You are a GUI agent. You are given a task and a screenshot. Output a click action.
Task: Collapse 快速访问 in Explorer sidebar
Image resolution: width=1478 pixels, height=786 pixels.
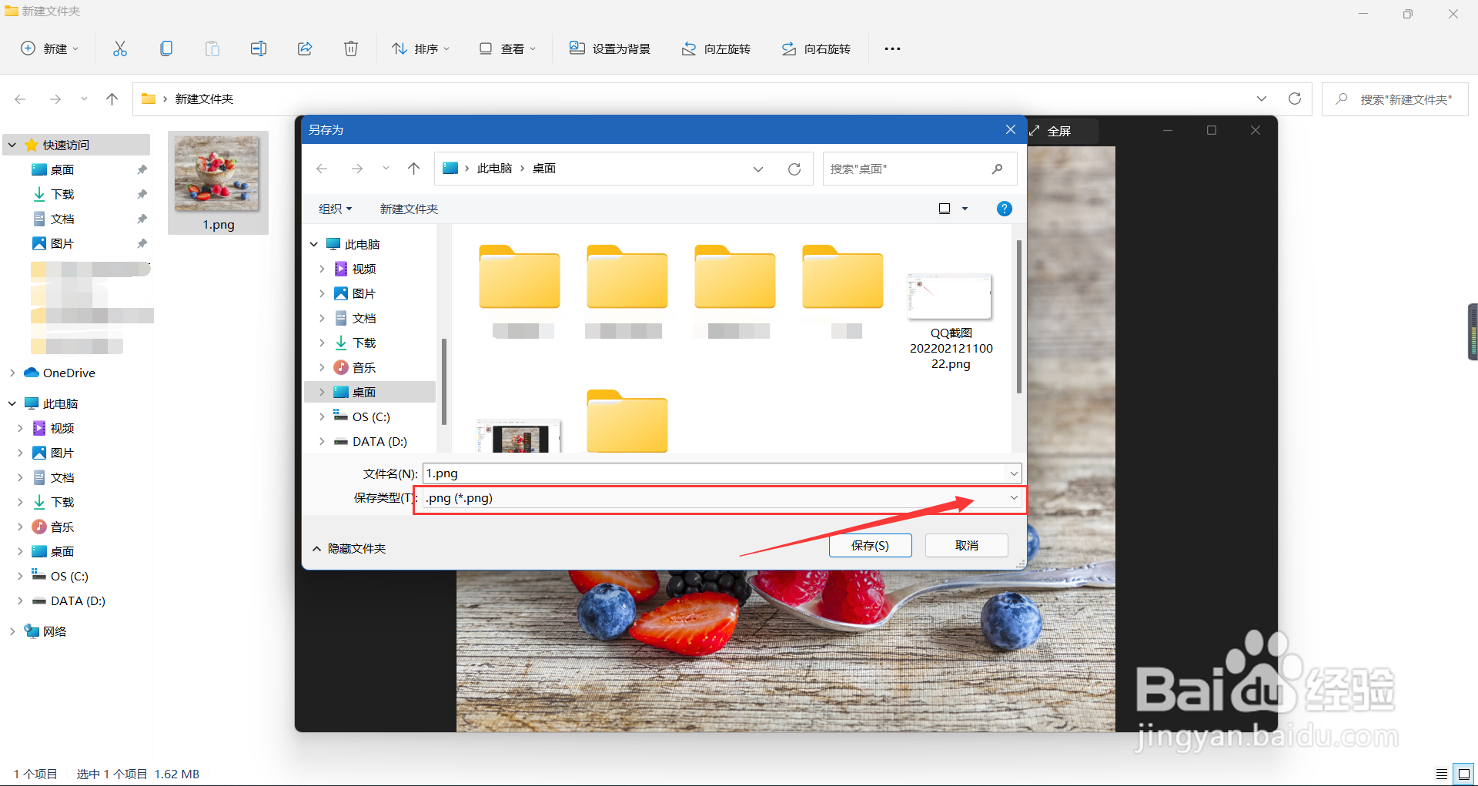point(12,145)
